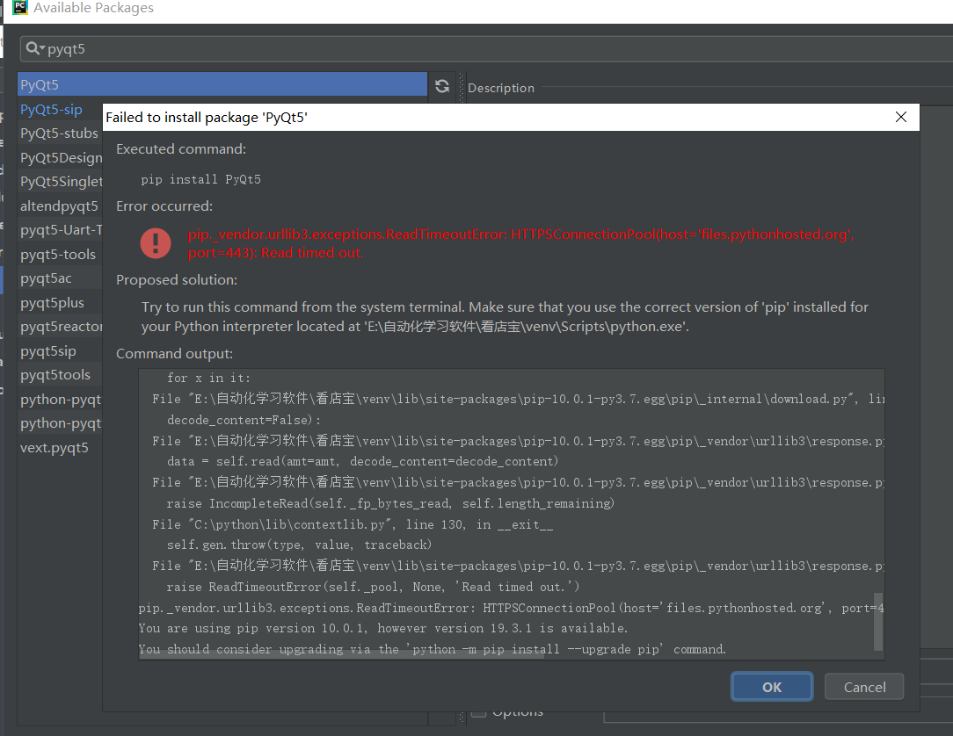Click the 'Try to run this command' solution text
This screenshot has height=736, width=953.
tap(505, 316)
